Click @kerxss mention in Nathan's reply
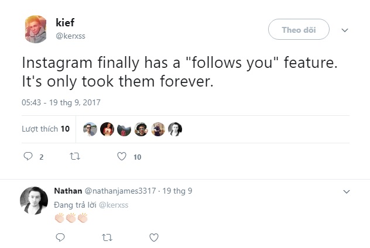The image size is (370, 248). click(x=113, y=205)
